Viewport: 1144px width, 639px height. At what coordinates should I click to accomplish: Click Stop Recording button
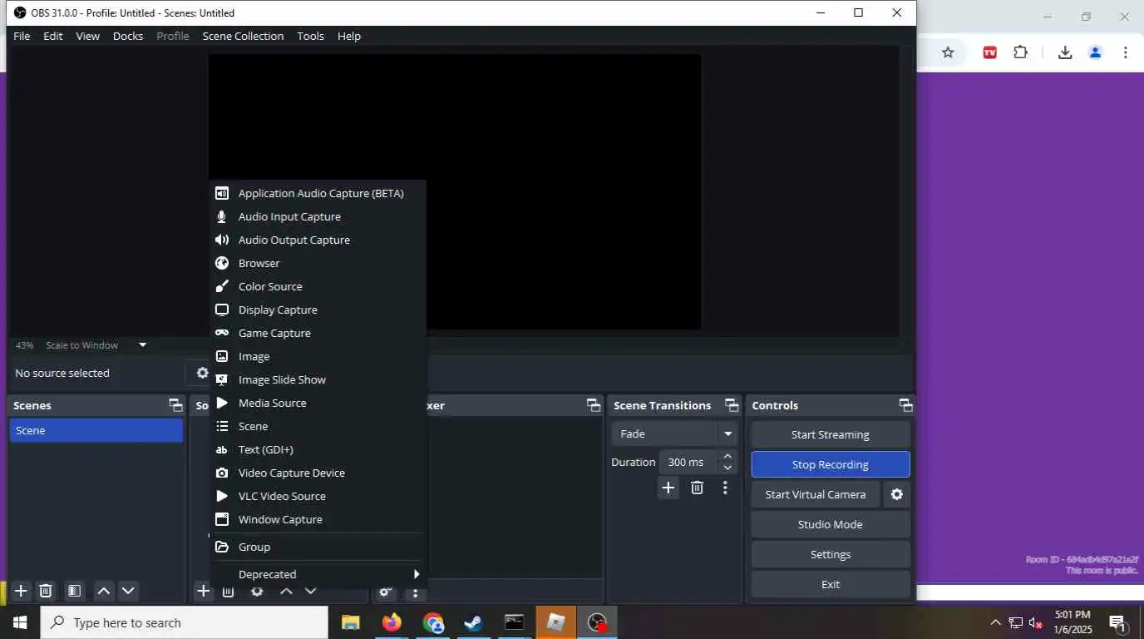(x=831, y=464)
